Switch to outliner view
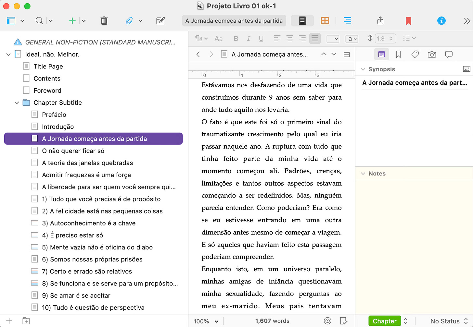 [x=347, y=21]
